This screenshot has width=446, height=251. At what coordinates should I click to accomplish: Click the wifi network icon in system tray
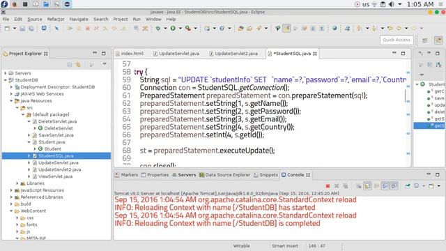click(374, 4)
